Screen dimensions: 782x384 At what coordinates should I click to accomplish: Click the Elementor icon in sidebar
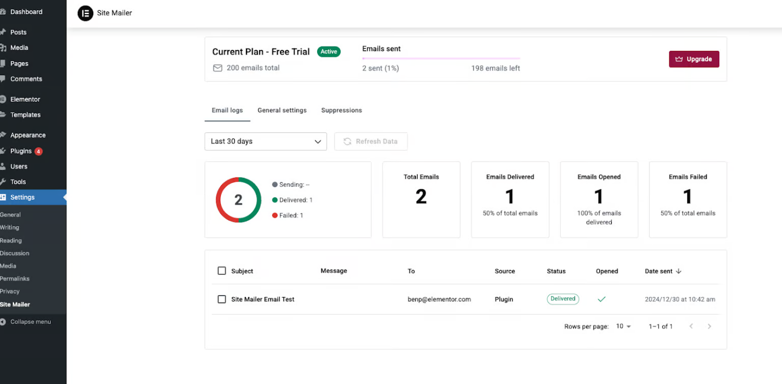point(3,99)
